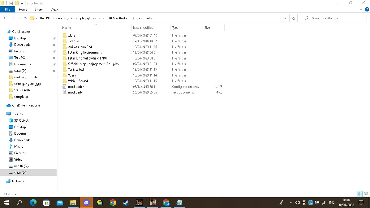Viewport: 370px width, 208px height.
Task: Navigate to GTA San Andreas breadcrumb
Action: pos(118,18)
